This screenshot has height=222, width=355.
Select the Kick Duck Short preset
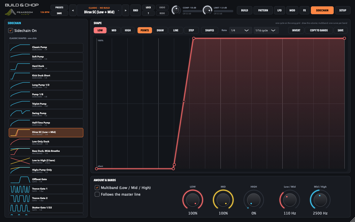pos(46,76)
